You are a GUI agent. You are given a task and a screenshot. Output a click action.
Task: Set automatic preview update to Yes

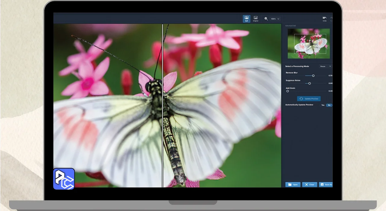[323, 105]
